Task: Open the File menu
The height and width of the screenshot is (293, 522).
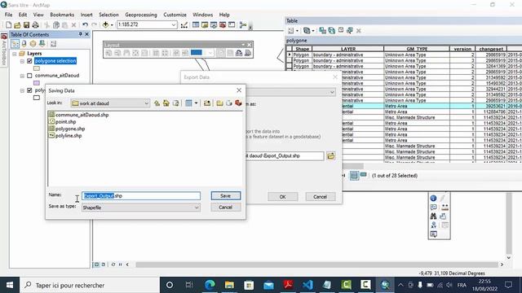Action: click(x=9, y=15)
